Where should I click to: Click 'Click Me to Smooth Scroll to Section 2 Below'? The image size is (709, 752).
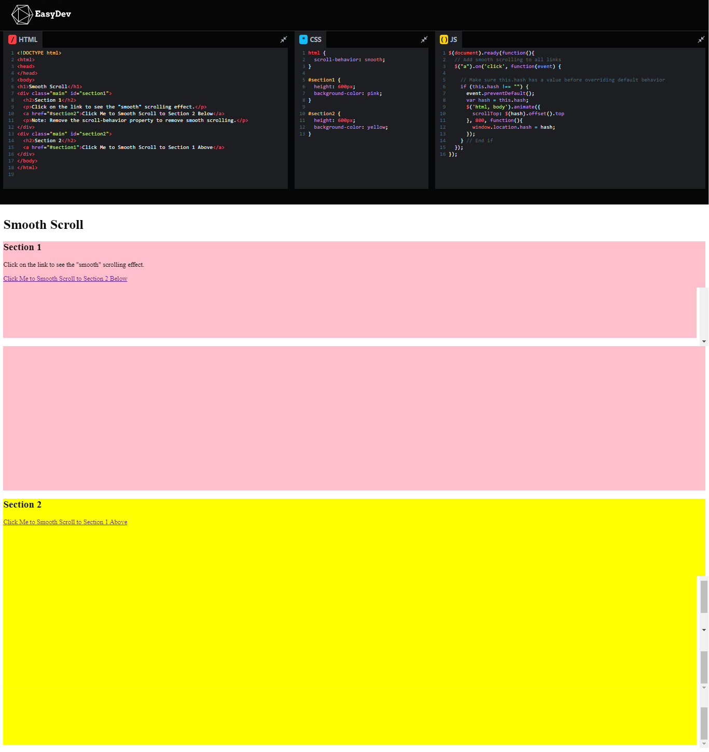point(65,279)
